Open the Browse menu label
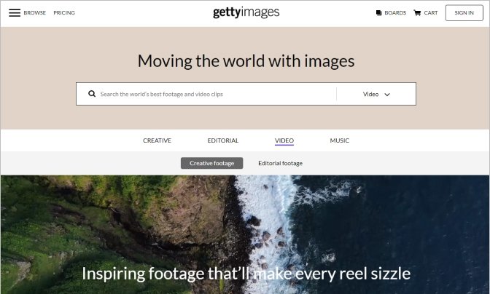 tap(35, 13)
